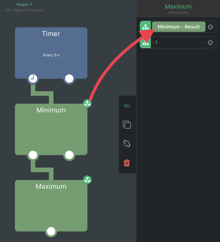Delete the block with the red trash icon
The height and width of the screenshot is (242, 220).
coord(127,163)
